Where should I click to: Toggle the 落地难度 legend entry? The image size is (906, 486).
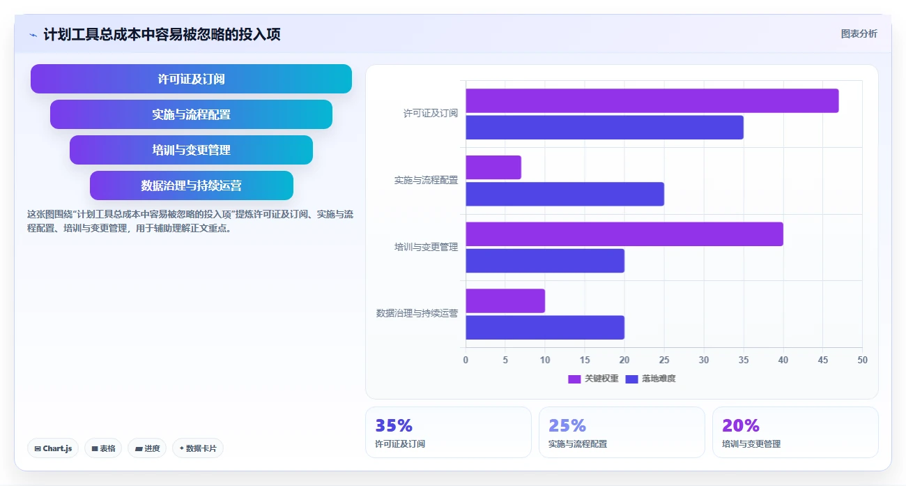click(x=650, y=379)
